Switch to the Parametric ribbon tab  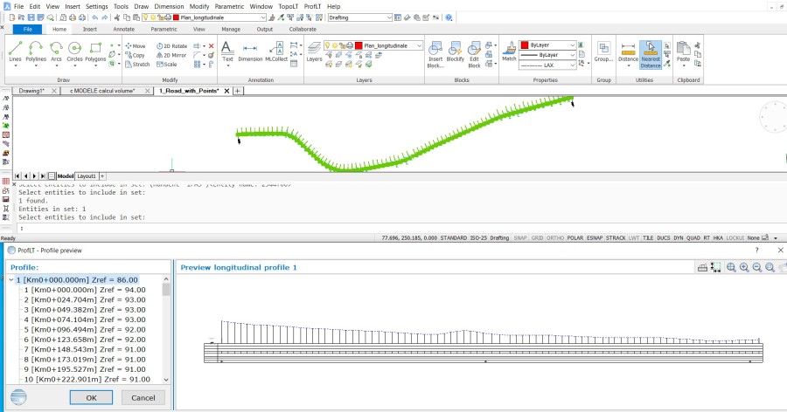[x=164, y=29]
